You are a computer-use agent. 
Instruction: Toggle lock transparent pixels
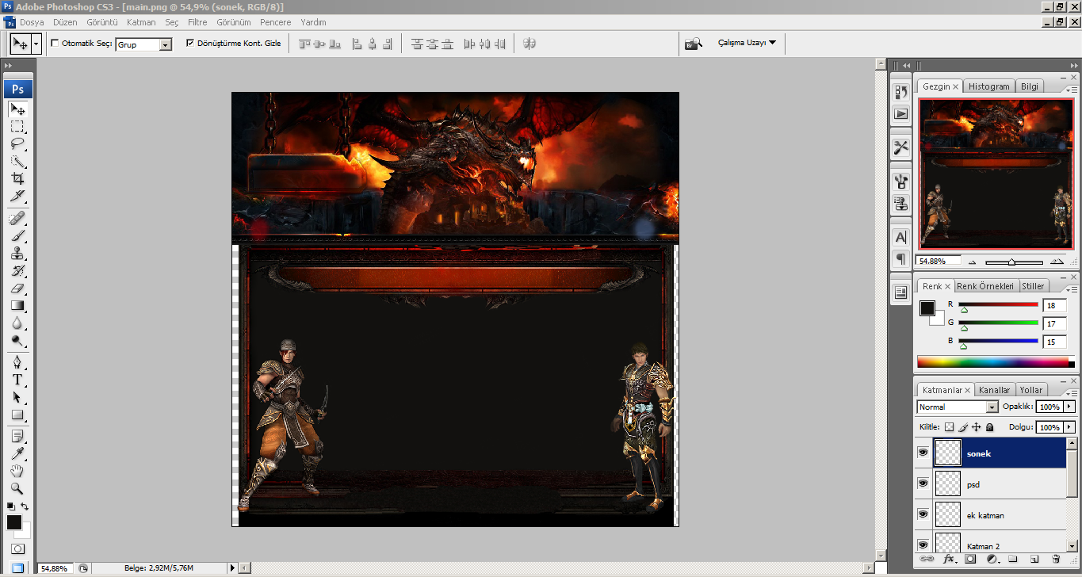[949, 427]
